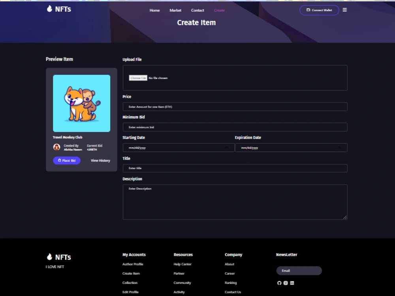Click the Travel Monkey Club title text
The width and height of the screenshot is (395, 296).
tap(68, 137)
